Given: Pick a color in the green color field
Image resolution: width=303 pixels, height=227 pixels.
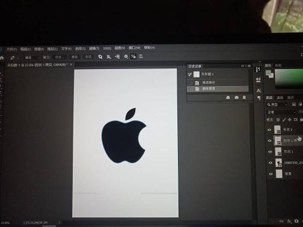Looking at the screenshot, I should point(289,79).
